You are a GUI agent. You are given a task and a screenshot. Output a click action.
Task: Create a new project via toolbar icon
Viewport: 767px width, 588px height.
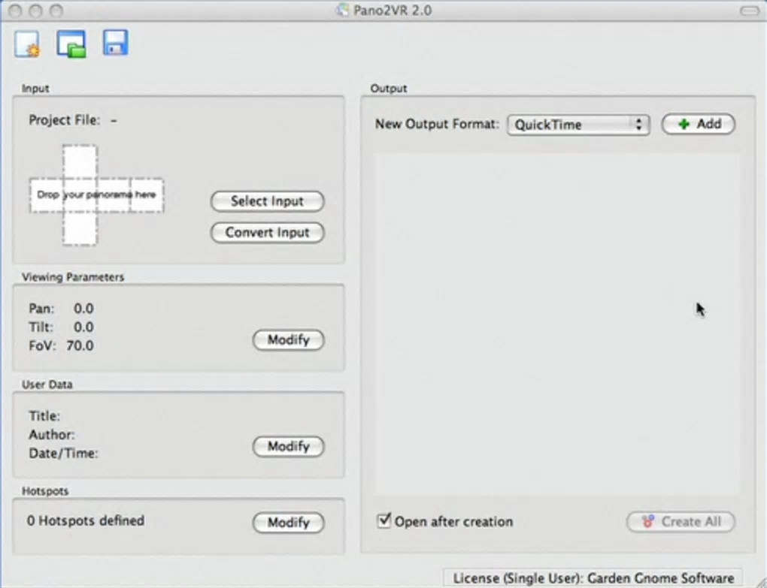pyautogui.click(x=27, y=44)
